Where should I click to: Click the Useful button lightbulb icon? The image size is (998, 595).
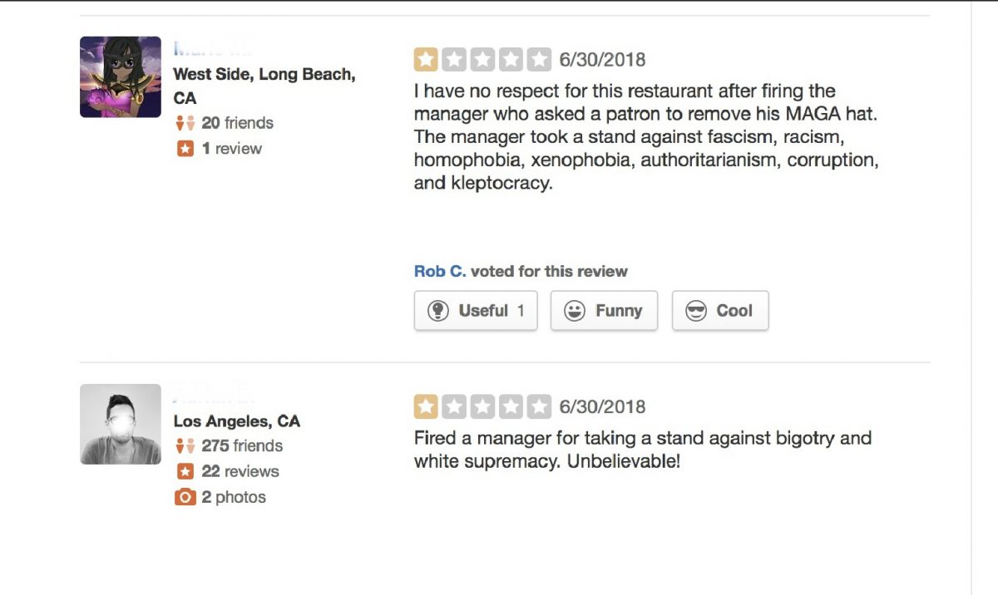click(x=437, y=311)
